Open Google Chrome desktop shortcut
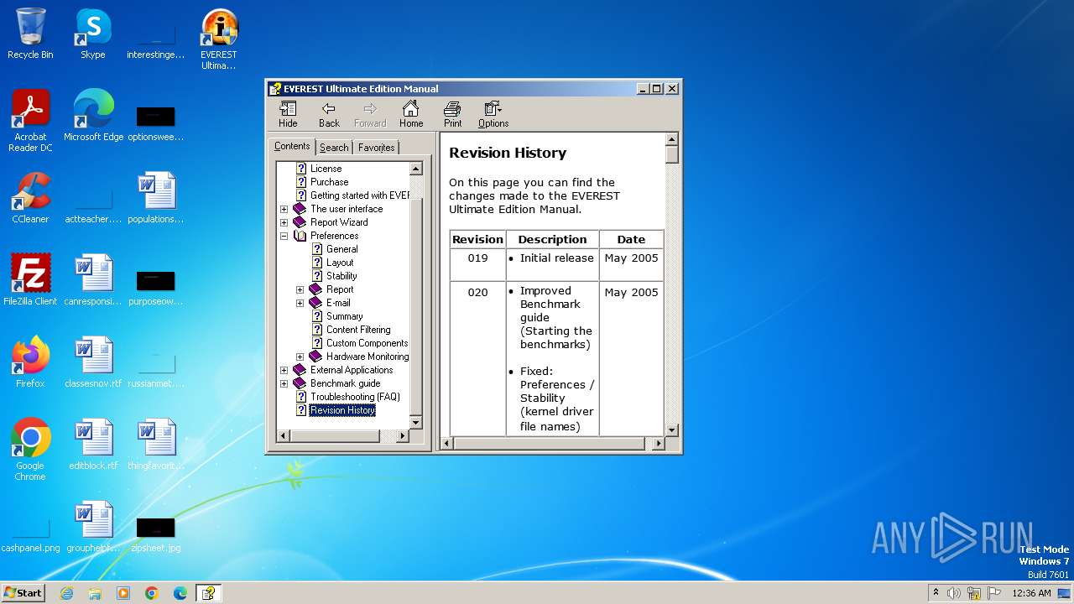The height and width of the screenshot is (604, 1074). click(30, 450)
